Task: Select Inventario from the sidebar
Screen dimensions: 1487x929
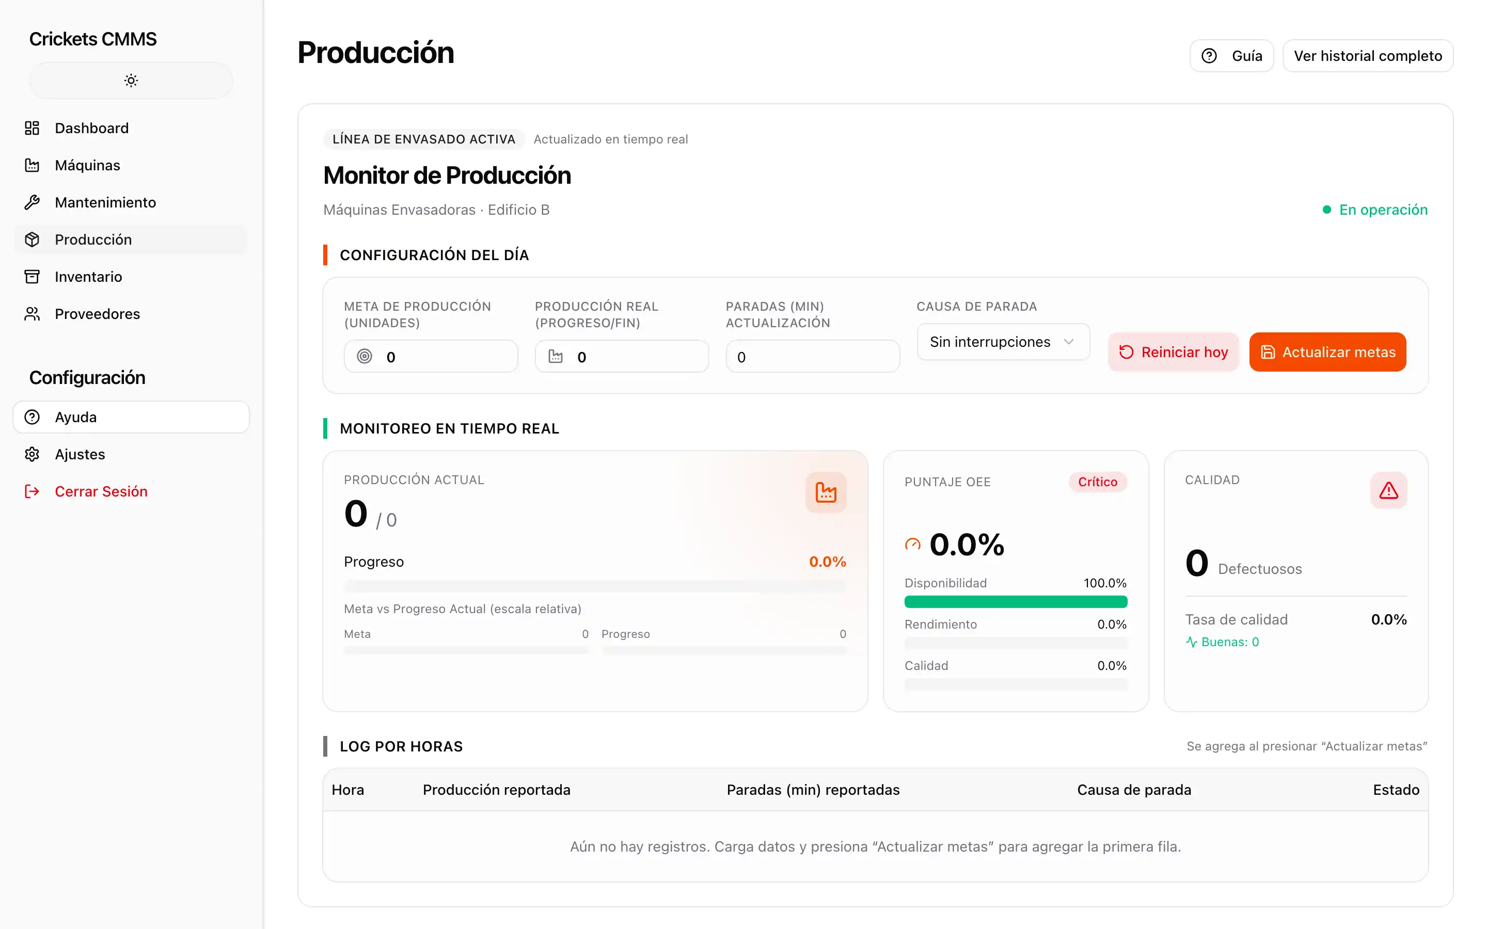Action: click(131, 277)
